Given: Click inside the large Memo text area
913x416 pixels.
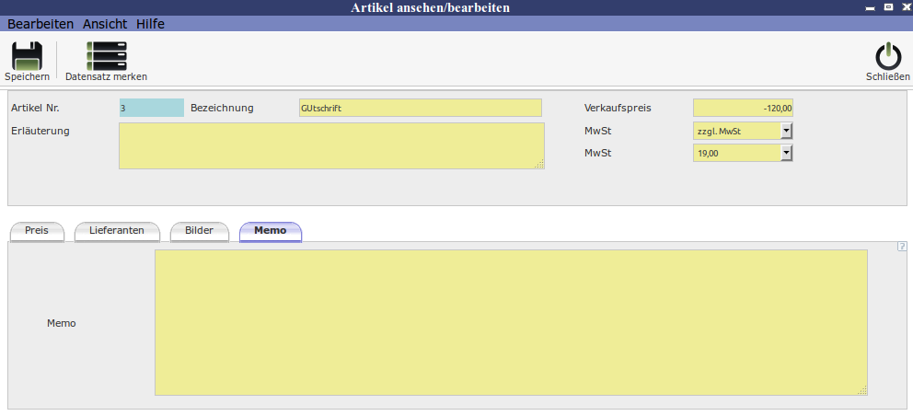Looking at the screenshot, I should pyautogui.click(x=511, y=322).
